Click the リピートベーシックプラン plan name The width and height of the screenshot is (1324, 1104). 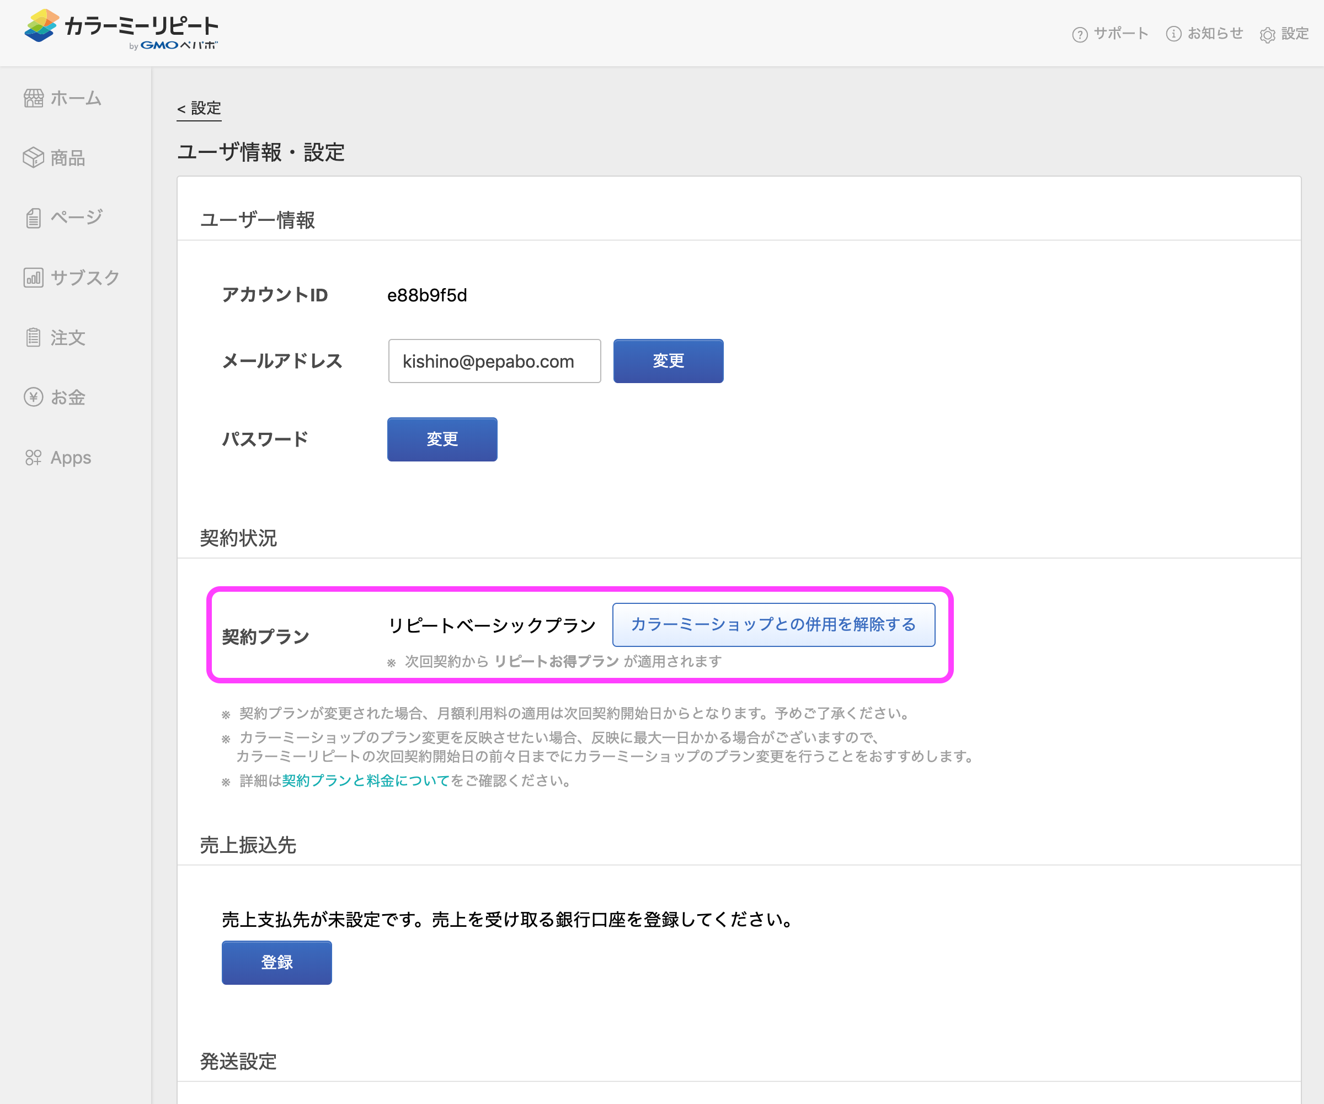click(492, 625)
